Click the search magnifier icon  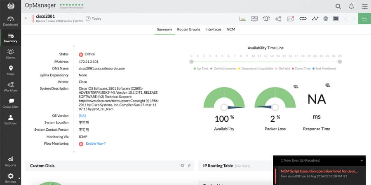pyautogui.click(x=338, y=6)
